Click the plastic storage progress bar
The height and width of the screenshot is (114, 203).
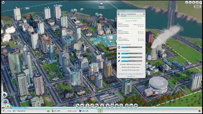132,54
